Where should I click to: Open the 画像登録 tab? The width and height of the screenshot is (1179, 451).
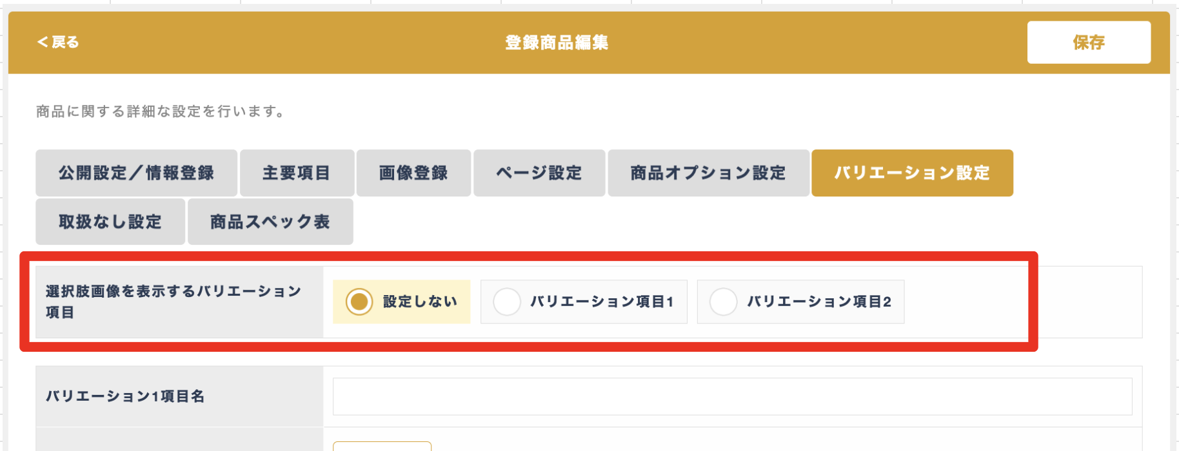tap(413, 173)
